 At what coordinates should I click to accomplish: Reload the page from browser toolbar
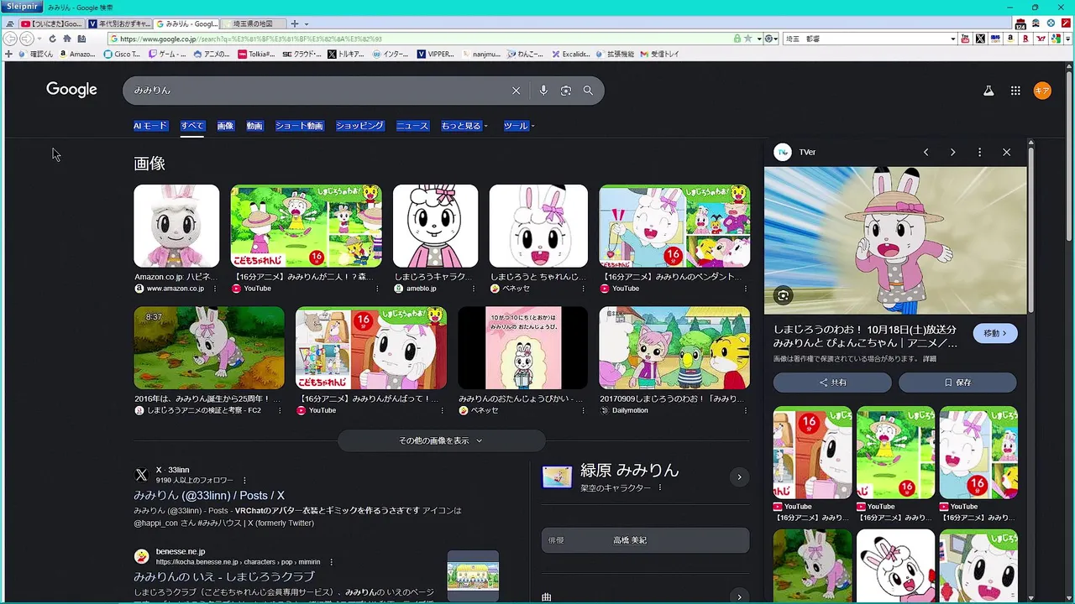coord(52,39)
